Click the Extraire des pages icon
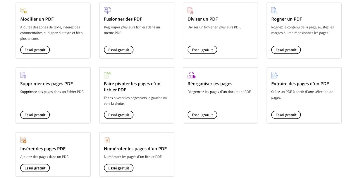The height and width of the screenshot is (178, 351). (x=274, y=75)
